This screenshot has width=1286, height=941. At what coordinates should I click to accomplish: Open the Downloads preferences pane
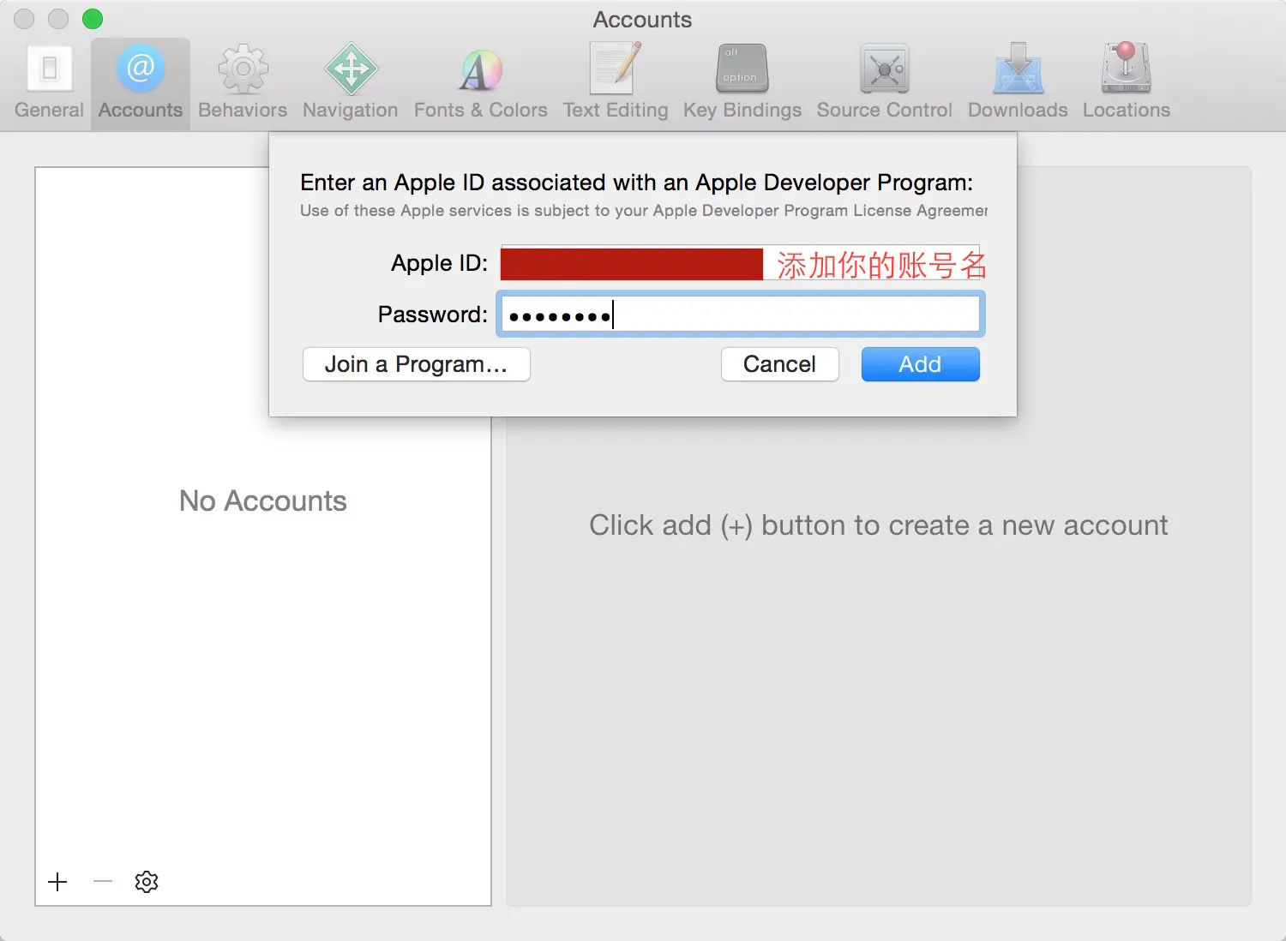[x=1018, y=83]
